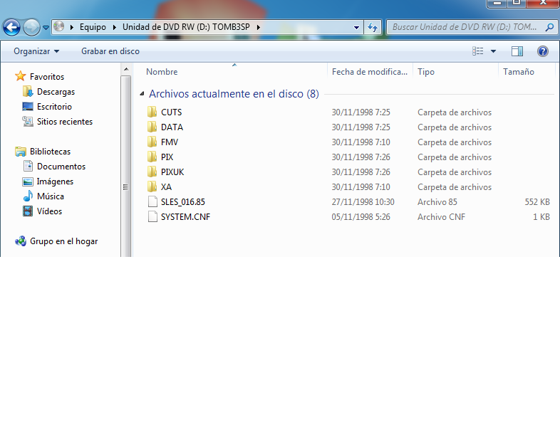Click the navigation pane scrollbar thumb
This screenshot has height=437, width=560.
pos(125,166)
